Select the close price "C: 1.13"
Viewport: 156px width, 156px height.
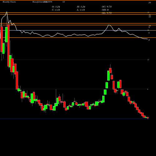tap(56, 10)
